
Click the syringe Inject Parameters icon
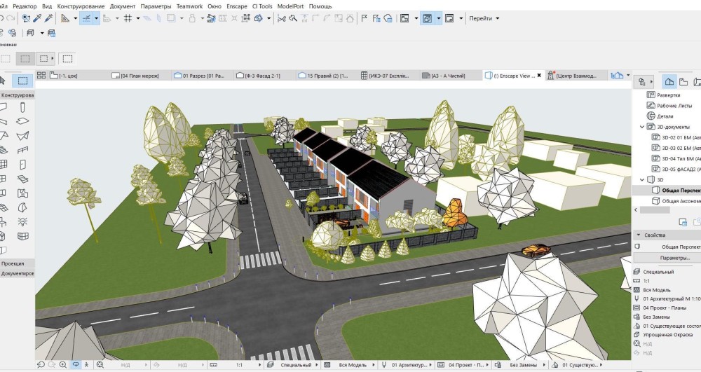pyautogui.click(x=49, y=18)
